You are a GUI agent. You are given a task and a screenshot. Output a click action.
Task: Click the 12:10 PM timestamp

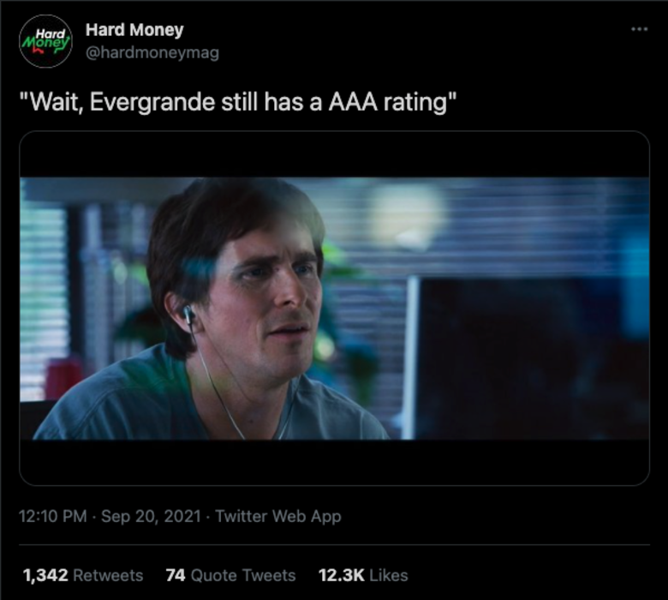pyautogui.click(x=52, y=516)
